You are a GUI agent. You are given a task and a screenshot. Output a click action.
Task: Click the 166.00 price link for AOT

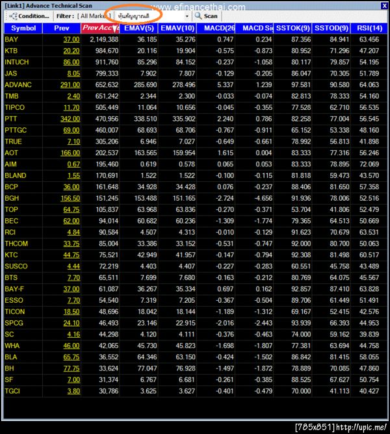coord(70,153)
